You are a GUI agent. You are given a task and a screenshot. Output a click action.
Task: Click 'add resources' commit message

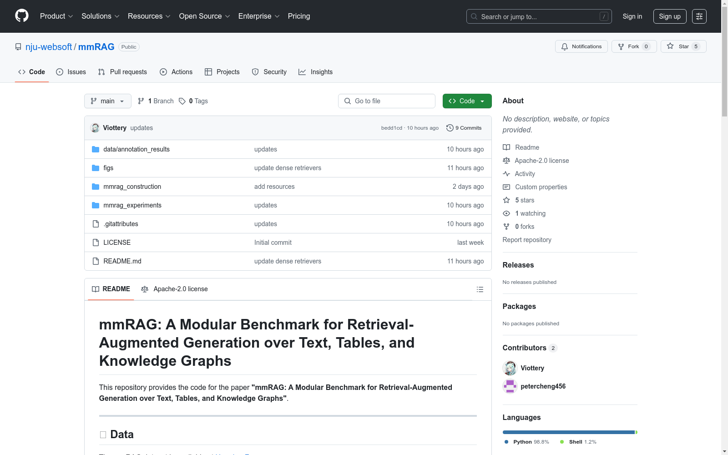[274, 187]
